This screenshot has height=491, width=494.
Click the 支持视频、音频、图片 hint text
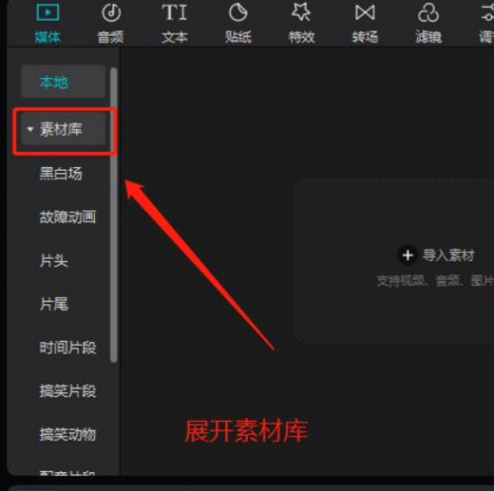pos(436,281)
